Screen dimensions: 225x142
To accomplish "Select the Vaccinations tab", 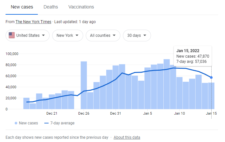I will coord(81,7).
